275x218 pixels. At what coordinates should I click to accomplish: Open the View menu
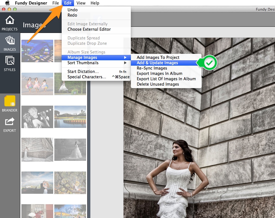click(x=81, y=3)
